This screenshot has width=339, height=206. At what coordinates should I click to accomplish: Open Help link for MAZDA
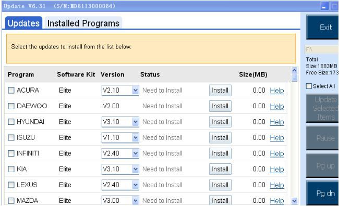click(x=277, y=201)
